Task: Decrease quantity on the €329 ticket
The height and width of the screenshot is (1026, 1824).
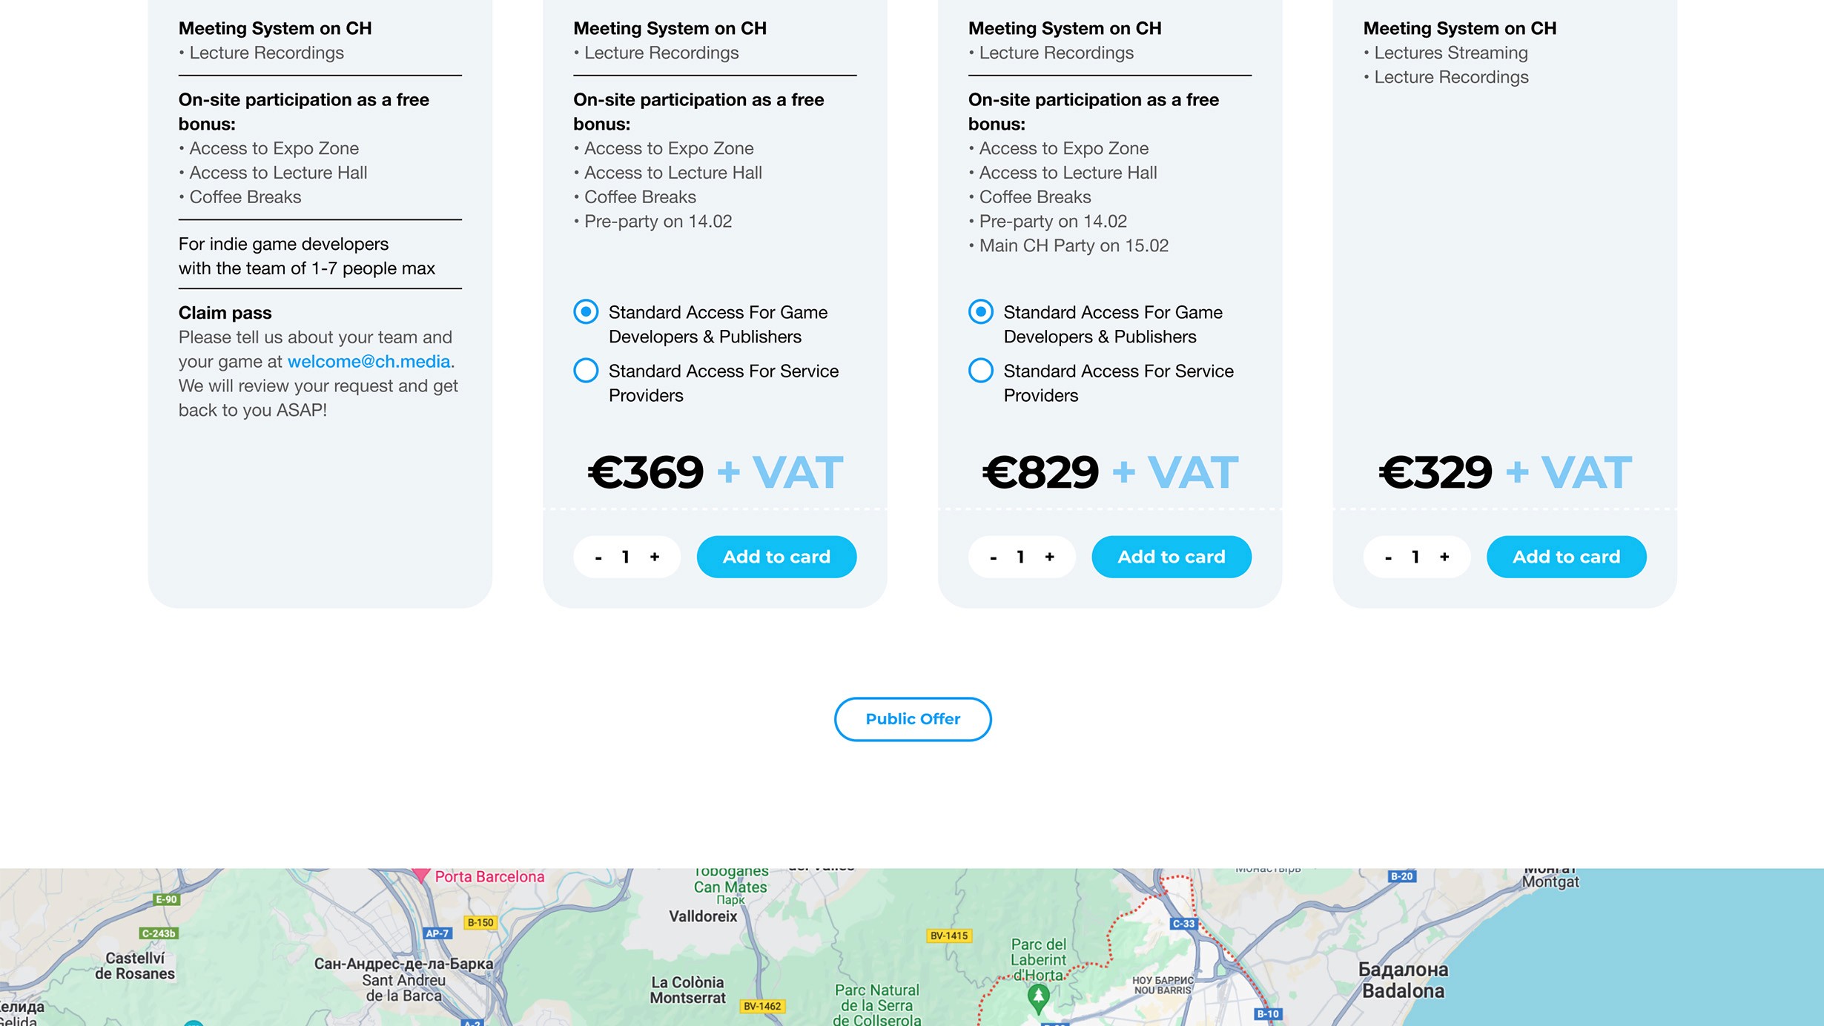Action: (x=1388, y=557)
